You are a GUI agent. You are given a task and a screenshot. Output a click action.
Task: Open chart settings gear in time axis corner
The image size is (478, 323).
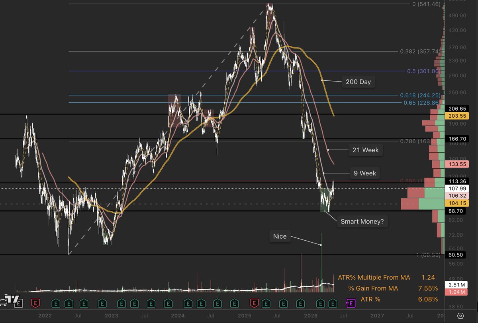460,316
